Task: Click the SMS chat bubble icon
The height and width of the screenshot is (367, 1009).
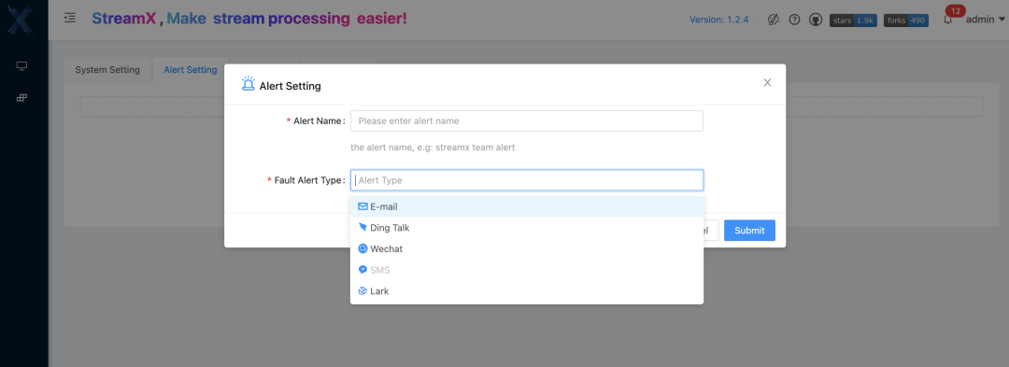Action: [x=362, y=270]
